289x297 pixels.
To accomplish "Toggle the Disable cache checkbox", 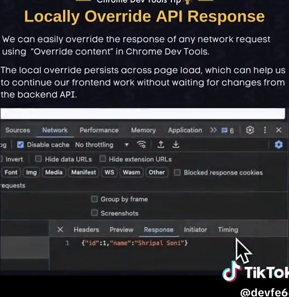I will [x=20, y=145].
